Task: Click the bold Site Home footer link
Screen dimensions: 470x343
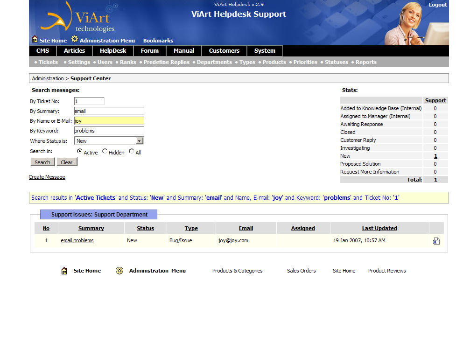Action: [x=87, y=271]
